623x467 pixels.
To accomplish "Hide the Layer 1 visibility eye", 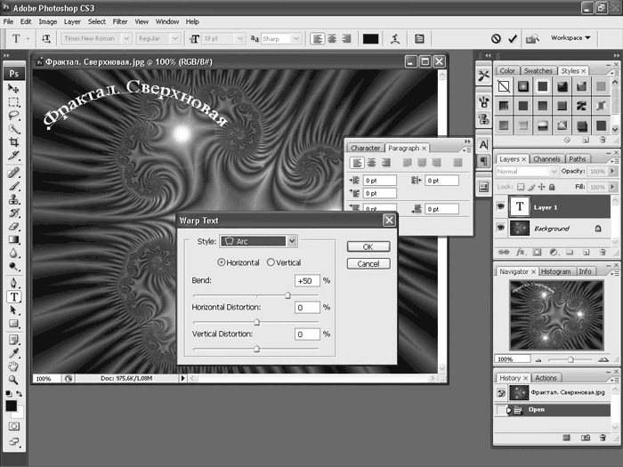I will [501, 207].
